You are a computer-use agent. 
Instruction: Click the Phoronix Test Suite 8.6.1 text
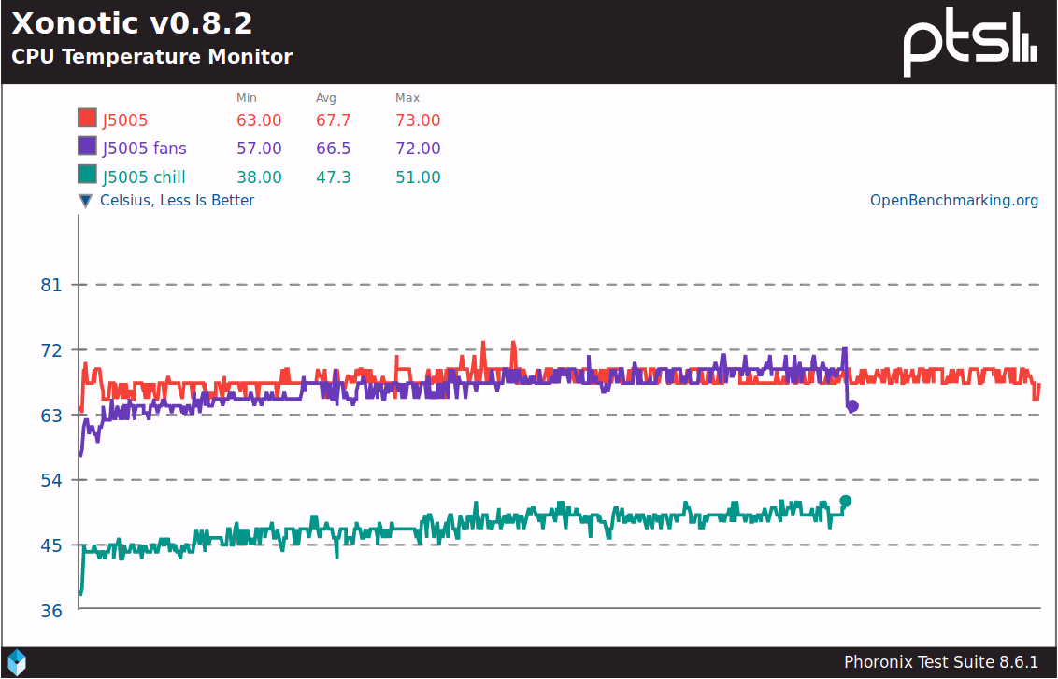(x=941, y=662)
